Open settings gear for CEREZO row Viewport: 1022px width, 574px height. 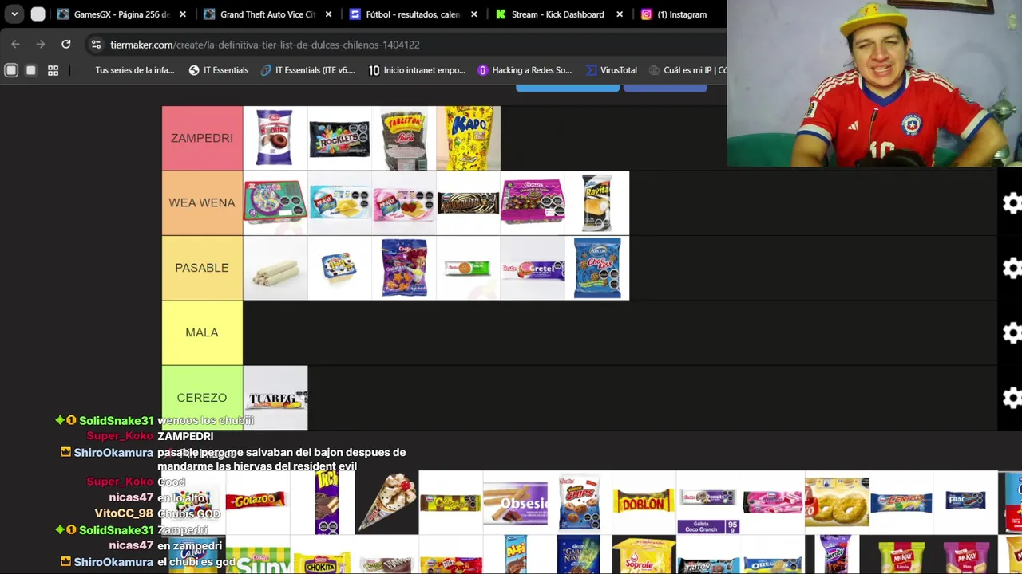click(1012, 398)
